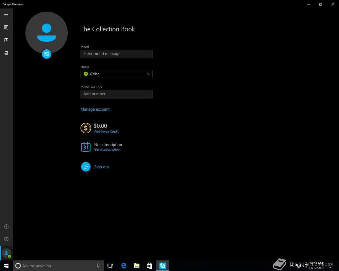Open the Windows Store taskbar icon
The width and height of the screenshot is (339, 271).
pos(149,266)
